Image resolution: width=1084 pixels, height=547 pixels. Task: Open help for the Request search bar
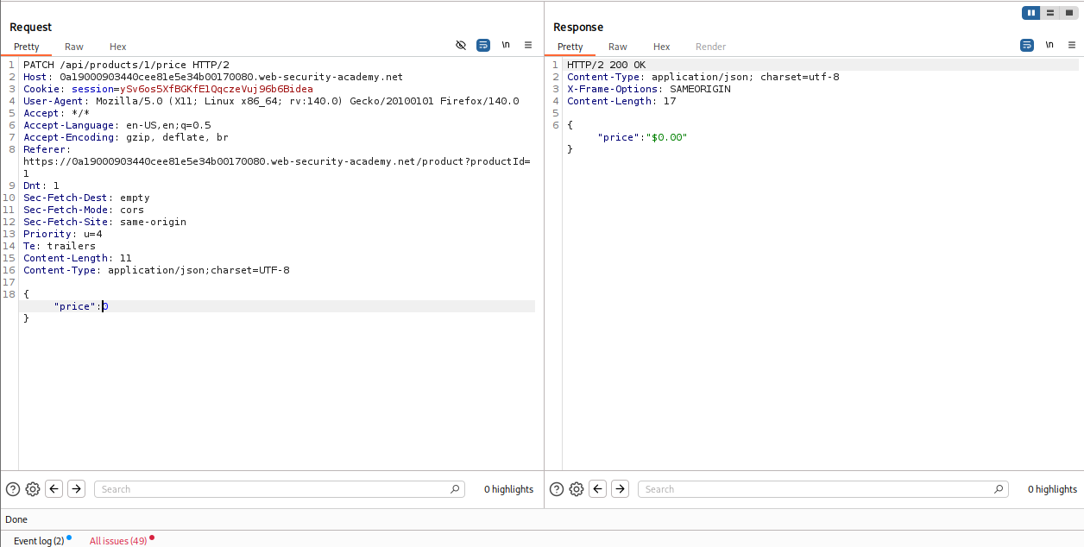point(13,489)
